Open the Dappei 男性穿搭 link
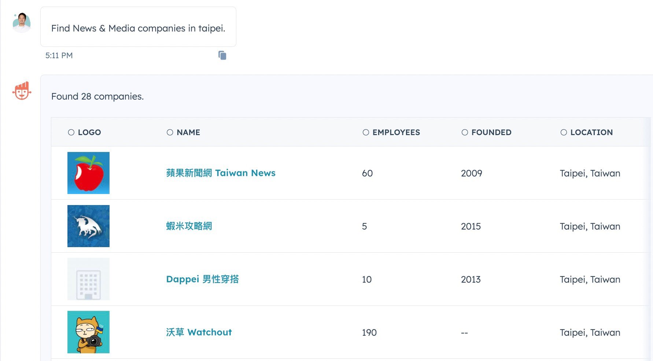 pyautogui.click(x=203, y=279)
